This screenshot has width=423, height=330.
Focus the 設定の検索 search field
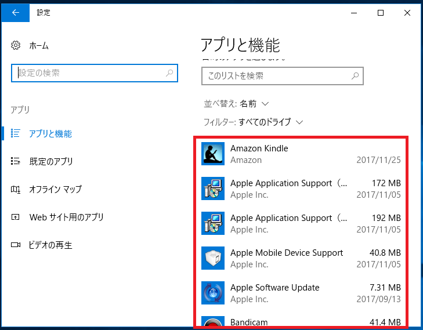pyautogui.click(x=95, y=73)
